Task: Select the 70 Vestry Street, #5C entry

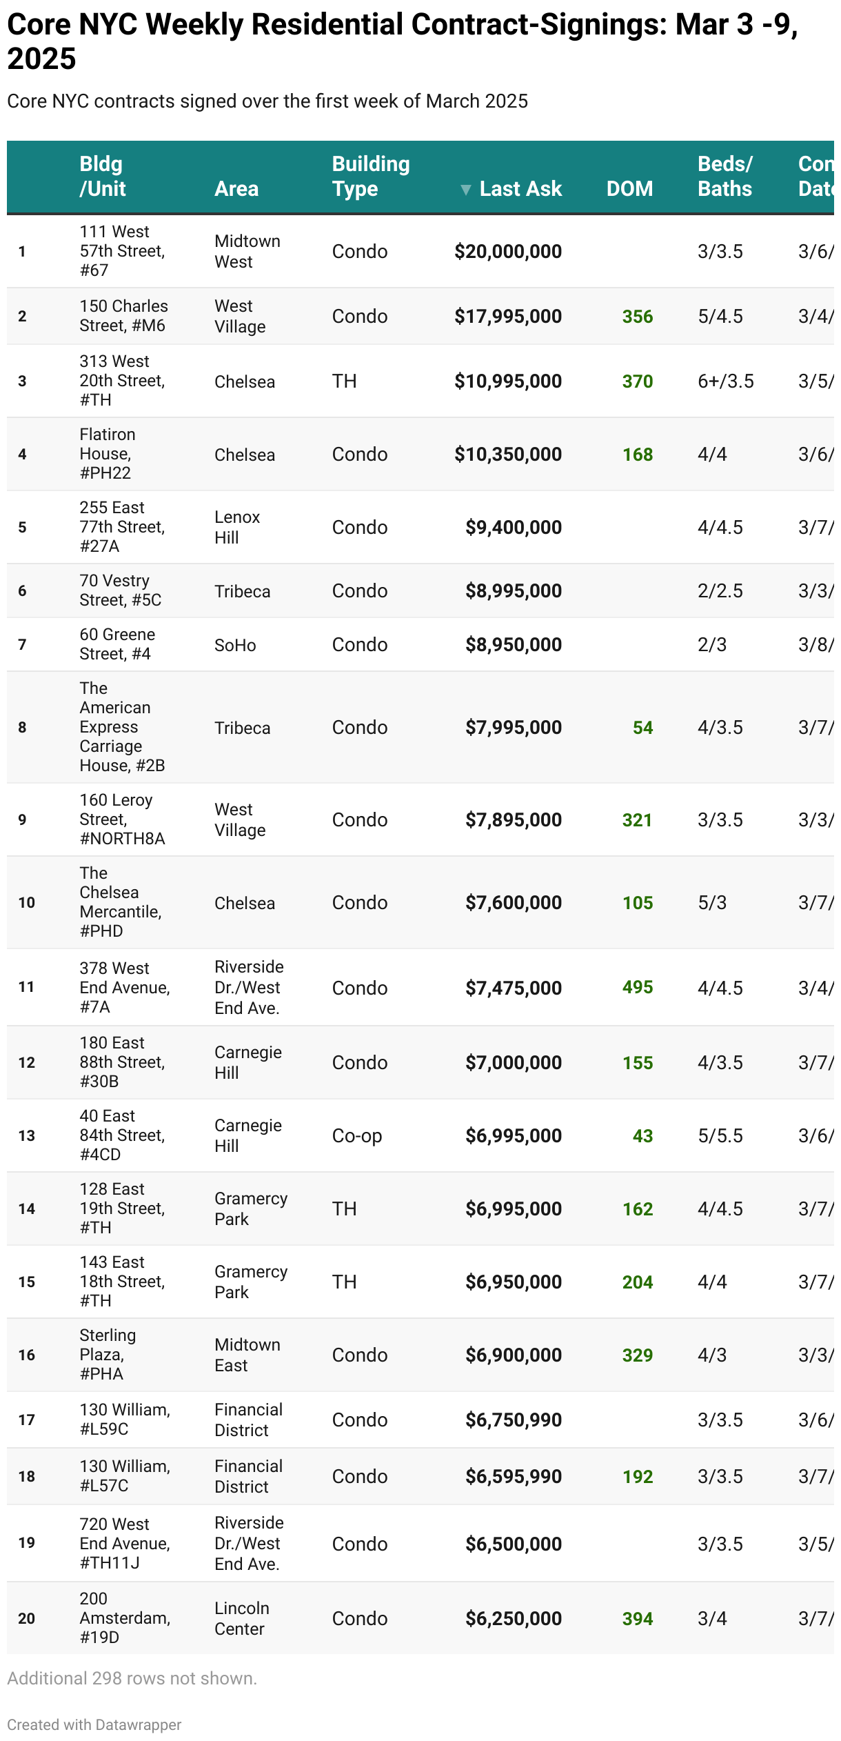Action: (x=121, y=590)
